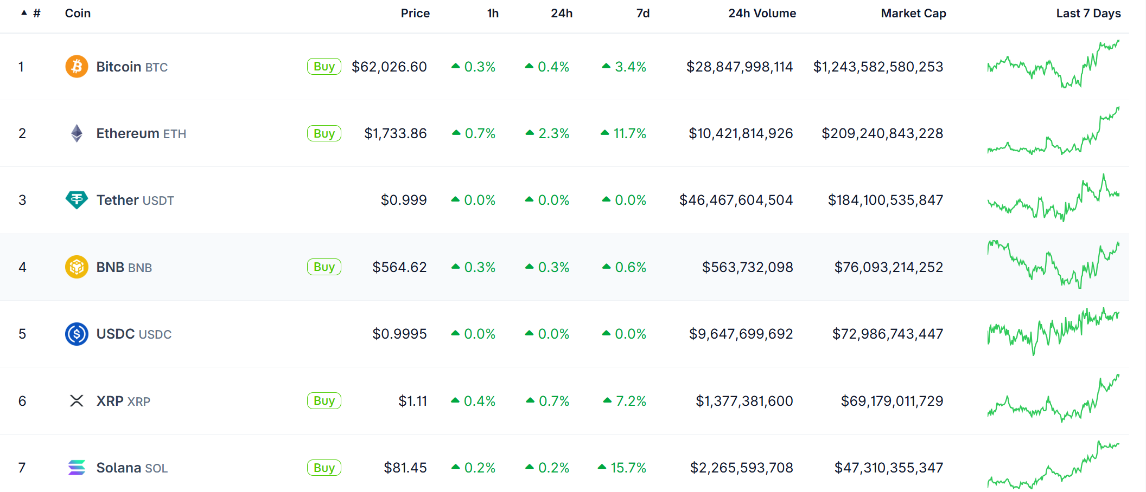Click the USDC coin logo
This screenshot has width=1146, height=492.
coord(77,334)
